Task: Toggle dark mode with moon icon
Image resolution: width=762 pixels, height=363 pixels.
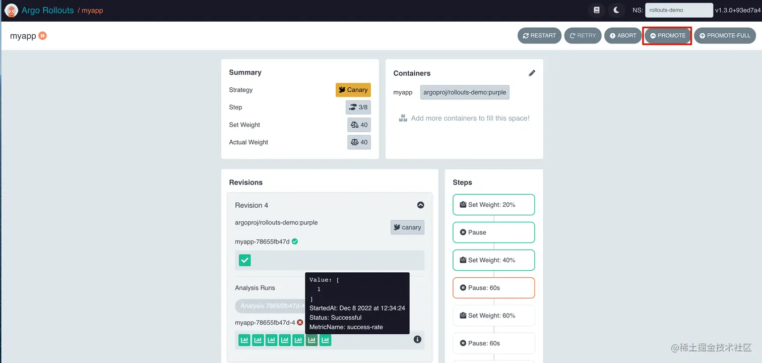Action: (x=616, y=10)
